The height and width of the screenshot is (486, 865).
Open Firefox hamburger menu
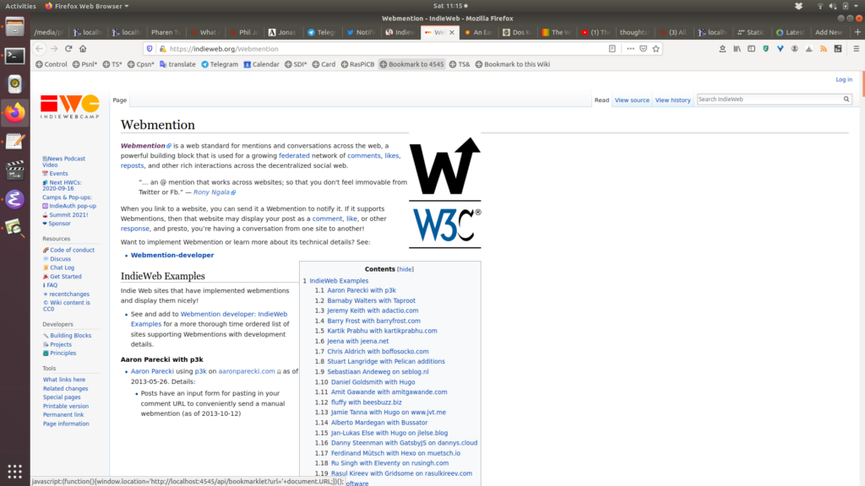click(x=857, y=48)
